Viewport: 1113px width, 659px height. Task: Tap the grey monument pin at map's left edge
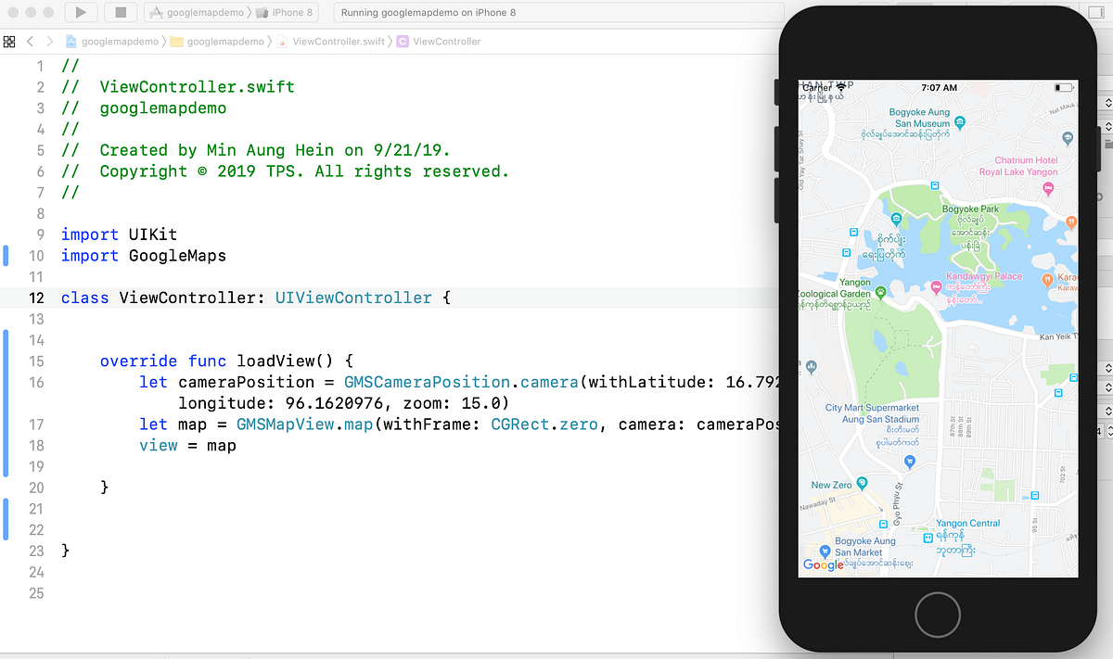pyautogui.click(x=812, y=365)
